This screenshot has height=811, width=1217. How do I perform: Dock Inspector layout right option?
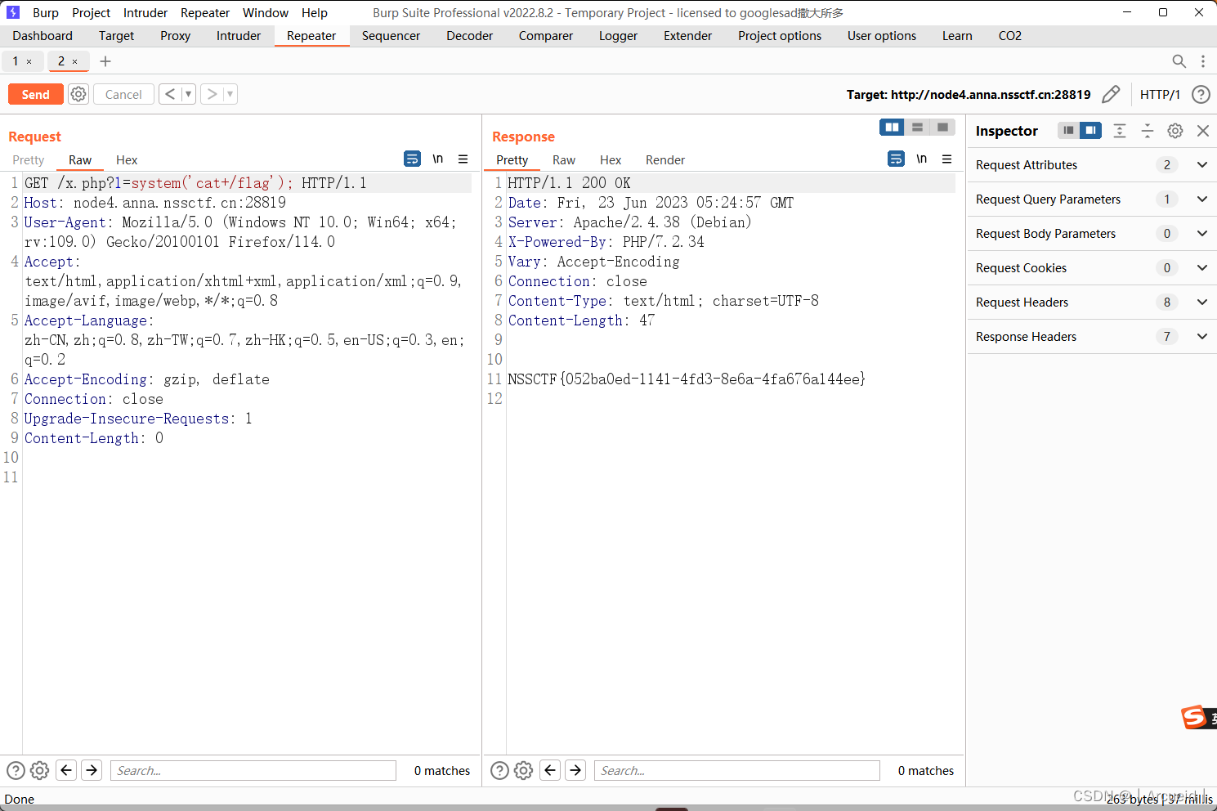1090,130
